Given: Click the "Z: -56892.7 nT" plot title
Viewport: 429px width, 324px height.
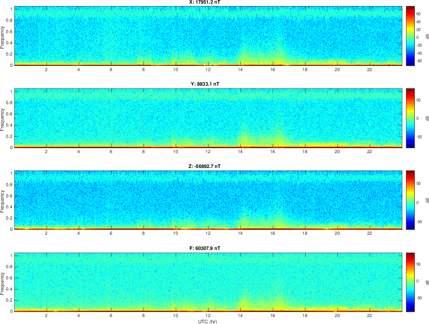Looking at the screenshot, I should point(204,166).
